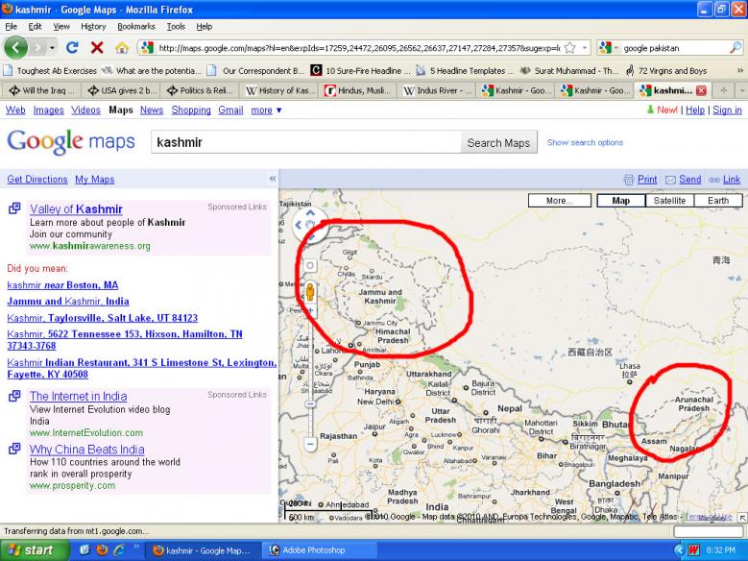Open The Internet in India result icon
This screenshot has width=748, height=561.
(x=14, y=396)
